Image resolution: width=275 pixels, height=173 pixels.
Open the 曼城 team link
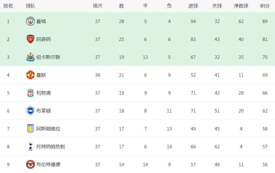click(x=41, y=21)
